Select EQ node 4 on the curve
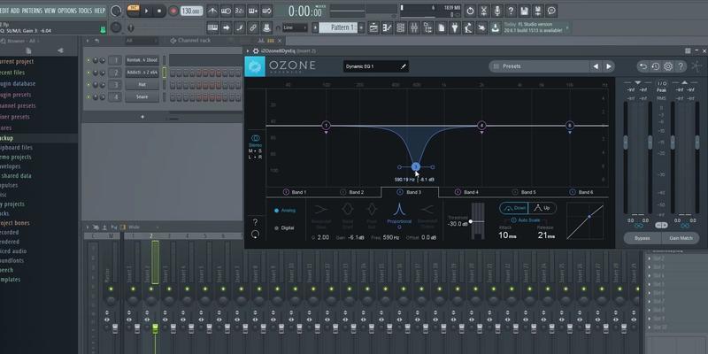Viewport: 708px width, 354px height. point(481,126)
